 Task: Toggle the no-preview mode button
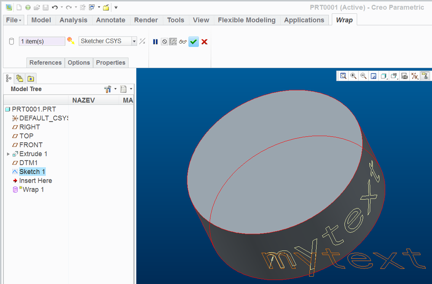coord(164,42)
